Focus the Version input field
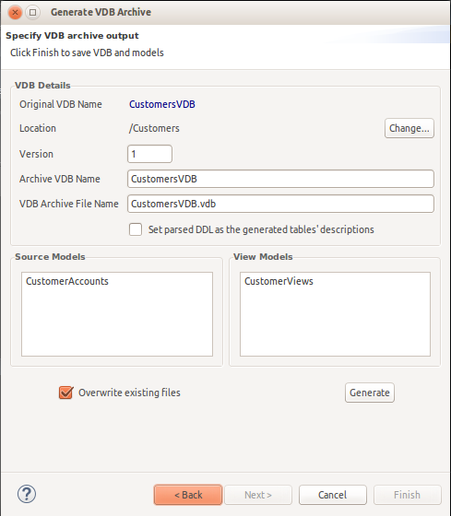Screen dimensions: 451x516 [150, 154]
